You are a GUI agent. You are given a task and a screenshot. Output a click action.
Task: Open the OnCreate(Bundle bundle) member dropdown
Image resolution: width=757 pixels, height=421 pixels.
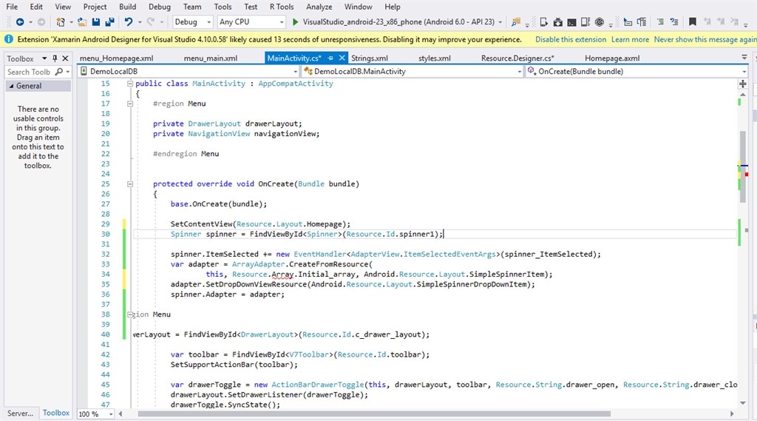tap(636, 72)
